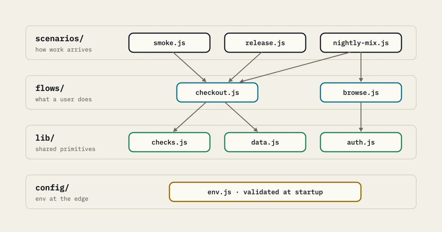442x232 pixels.
Task: Click the env.js validated at startup box
Action: click(265, 192)
